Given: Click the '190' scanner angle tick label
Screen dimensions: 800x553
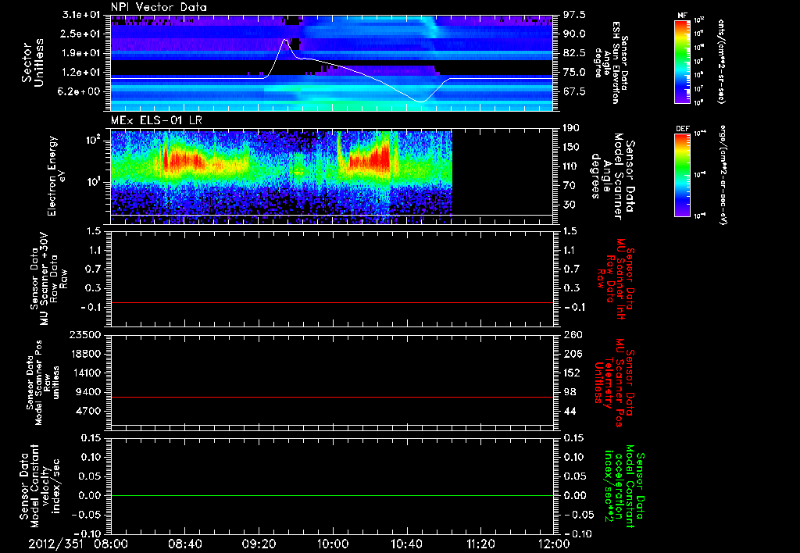Looking at the screenshot, I should click(572, 128).
